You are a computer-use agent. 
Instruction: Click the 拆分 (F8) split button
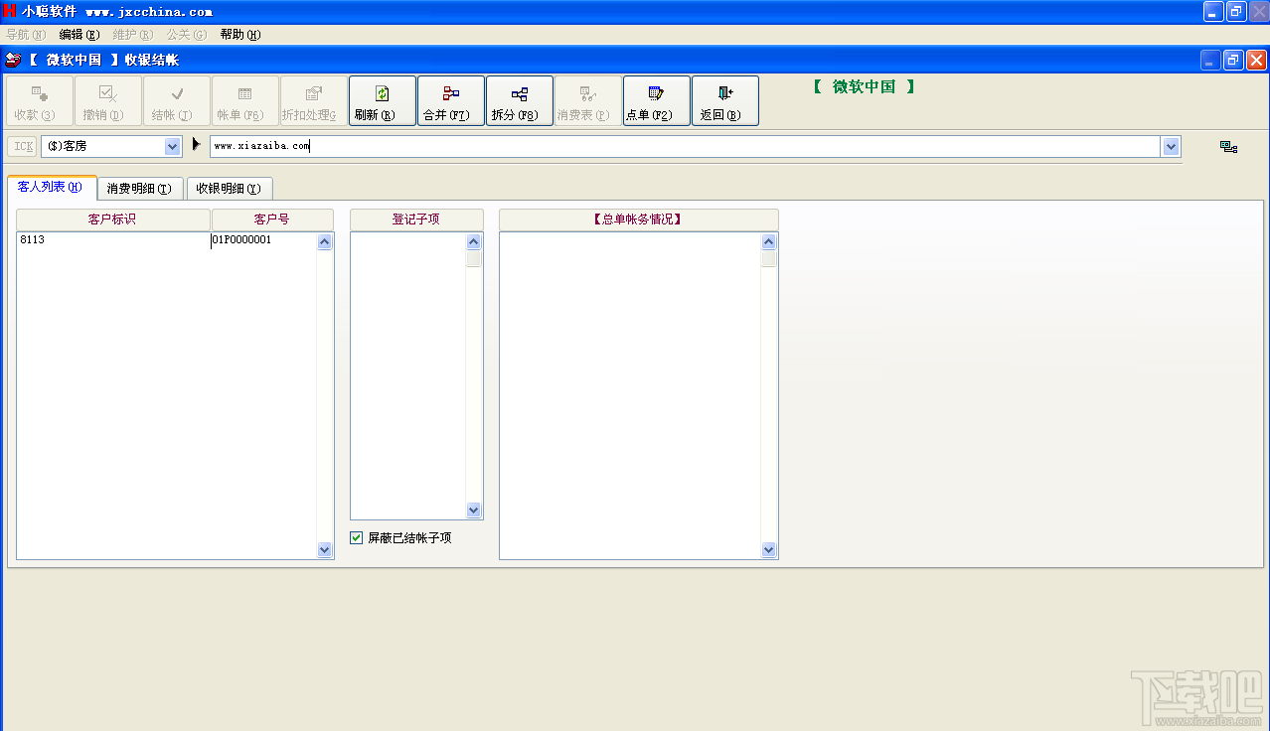click(520, 101)
